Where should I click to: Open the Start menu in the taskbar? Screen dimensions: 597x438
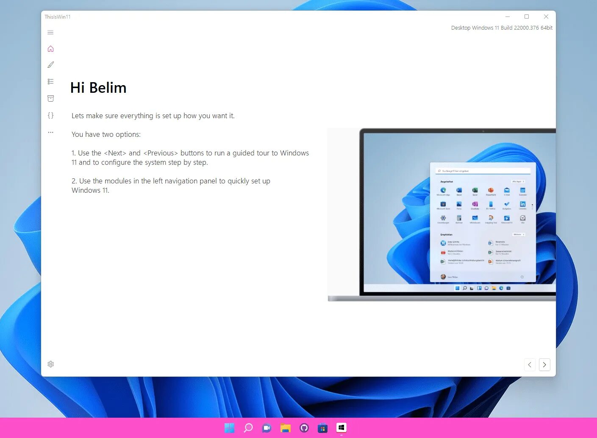(229, 428)
